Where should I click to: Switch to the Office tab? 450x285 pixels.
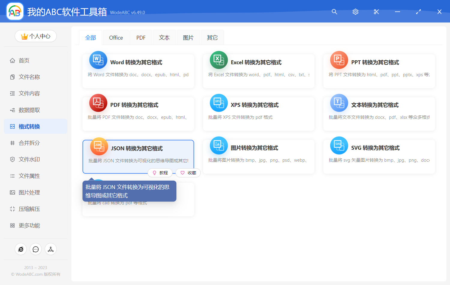pyautogui.click(x=116, y=37)
